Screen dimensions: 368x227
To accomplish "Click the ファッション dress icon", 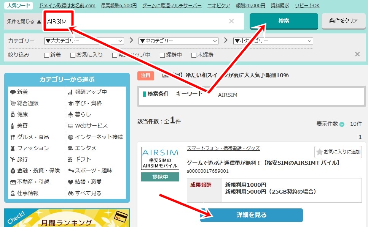I will click(13, 148).
